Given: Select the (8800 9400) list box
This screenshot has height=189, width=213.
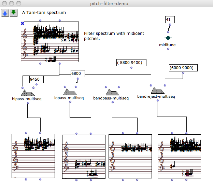Looking at the screenshot, I should click(x=131, y=63).
